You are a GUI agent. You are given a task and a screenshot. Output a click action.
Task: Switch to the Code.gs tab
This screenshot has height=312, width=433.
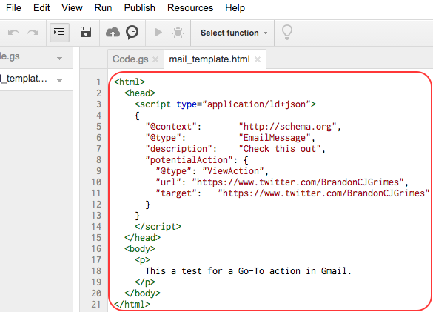(130, 59)
